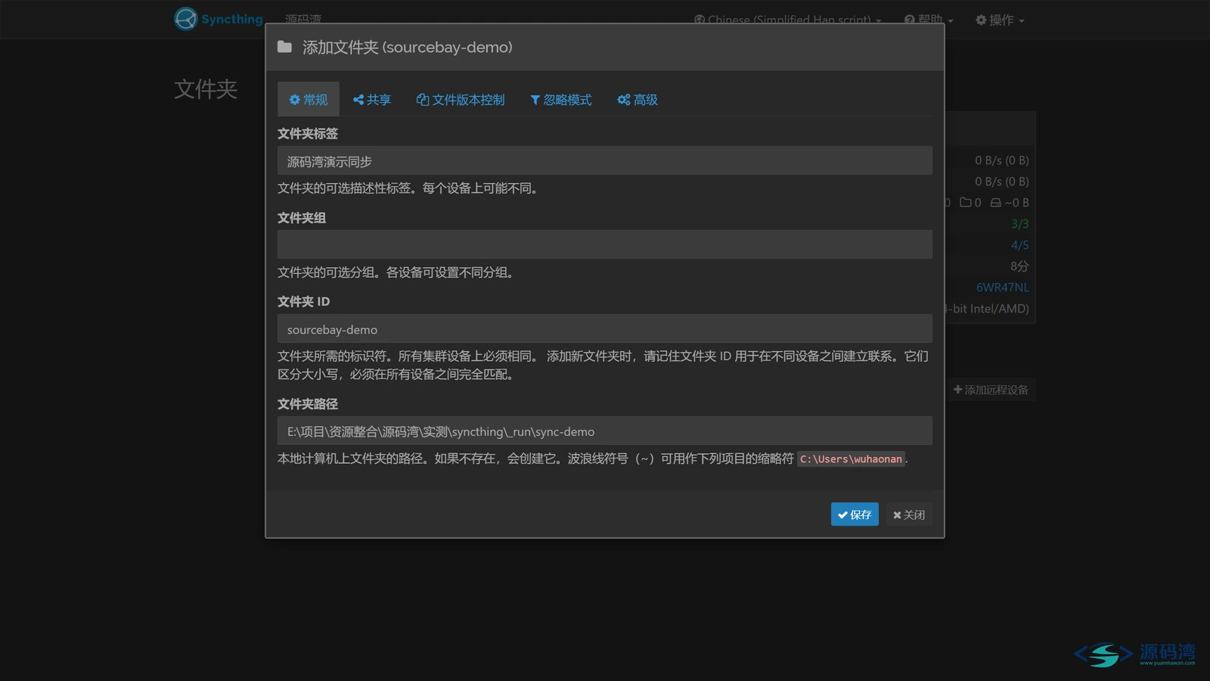Screen dimensions: 1210x681
Task: Open the 文件版本控制 tab
Action: (x=461, y=100)
